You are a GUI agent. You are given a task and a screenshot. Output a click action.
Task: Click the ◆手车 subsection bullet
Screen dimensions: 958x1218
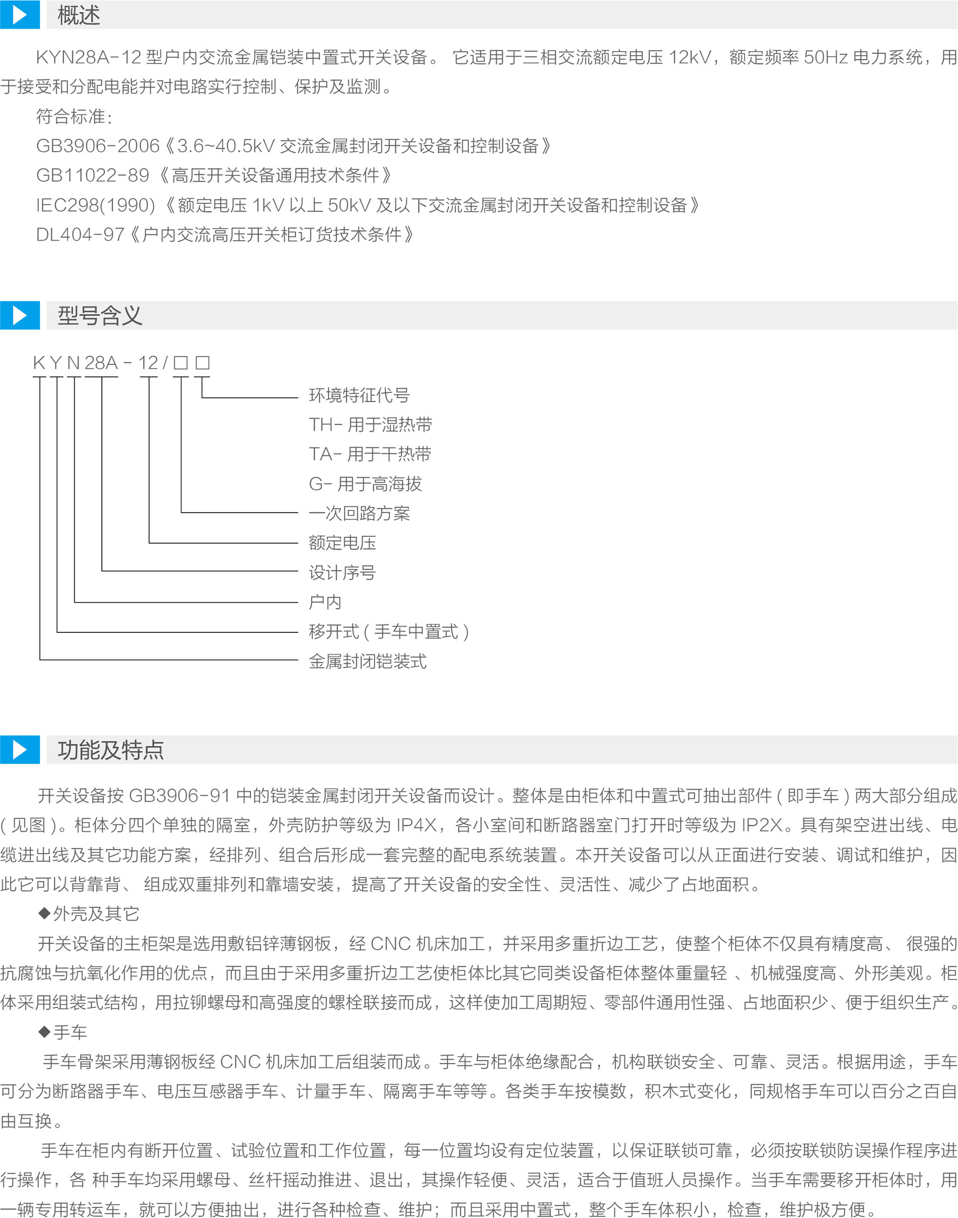coord(63,1032)
